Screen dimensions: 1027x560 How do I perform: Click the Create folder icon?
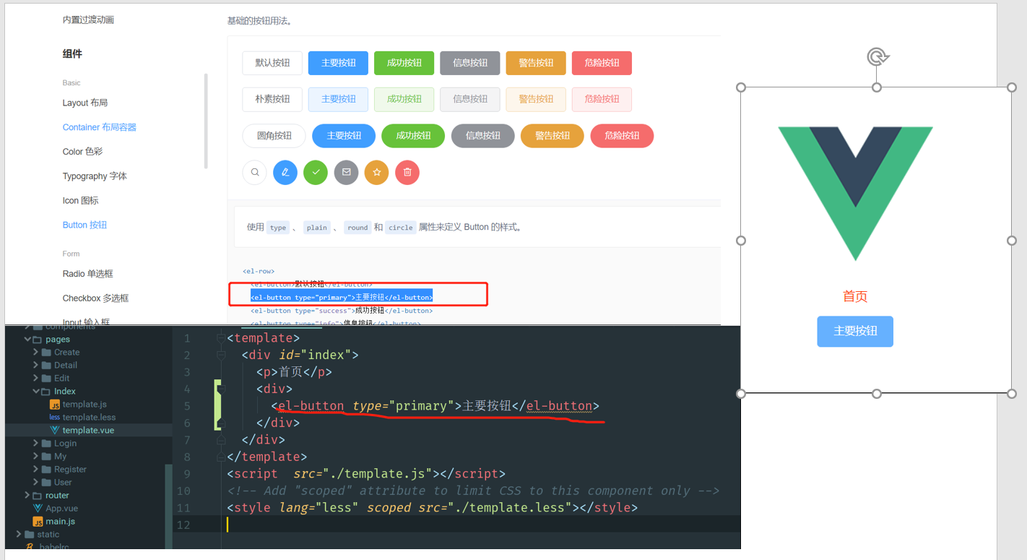[47, 353]
